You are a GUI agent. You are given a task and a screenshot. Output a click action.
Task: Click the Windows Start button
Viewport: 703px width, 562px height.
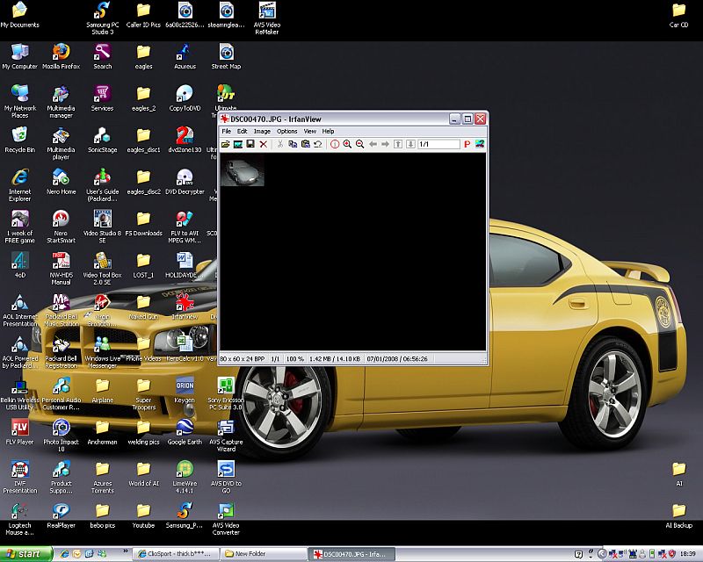(x=25, y=554)
